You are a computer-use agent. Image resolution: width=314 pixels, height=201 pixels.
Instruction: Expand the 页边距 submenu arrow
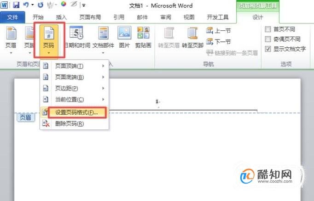(103, 88)
